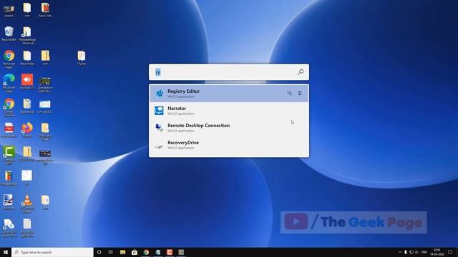Click the Registry Editor app icon in results
Screen dimensions: 458x257
(x=159, y=94)
